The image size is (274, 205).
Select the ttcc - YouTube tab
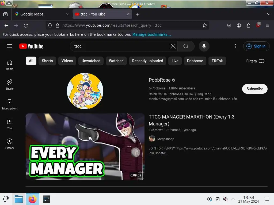click(x=102, y=14)
